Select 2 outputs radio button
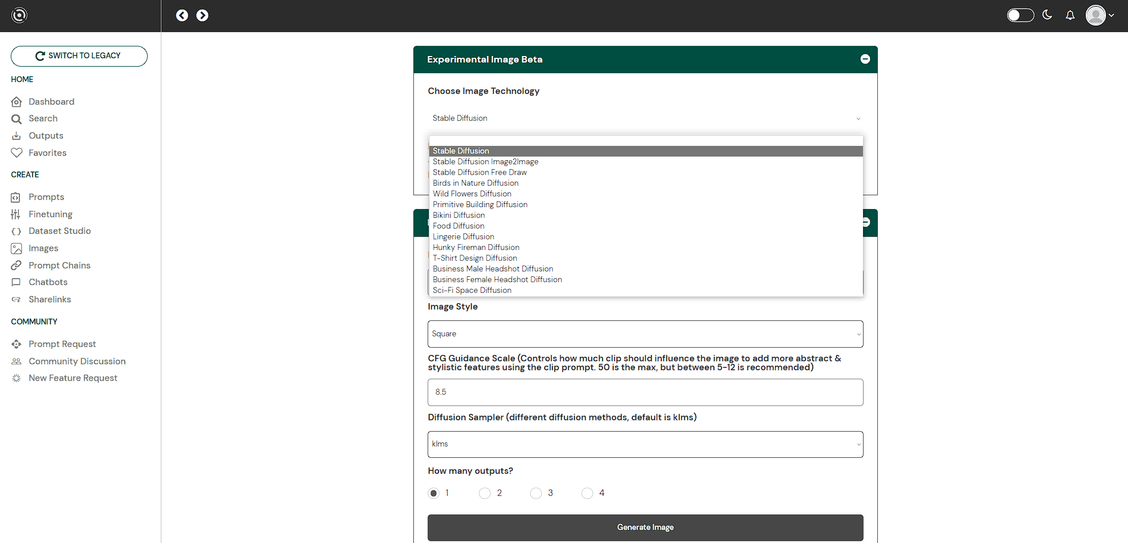 pyautogui.click(x=485, y=493)
